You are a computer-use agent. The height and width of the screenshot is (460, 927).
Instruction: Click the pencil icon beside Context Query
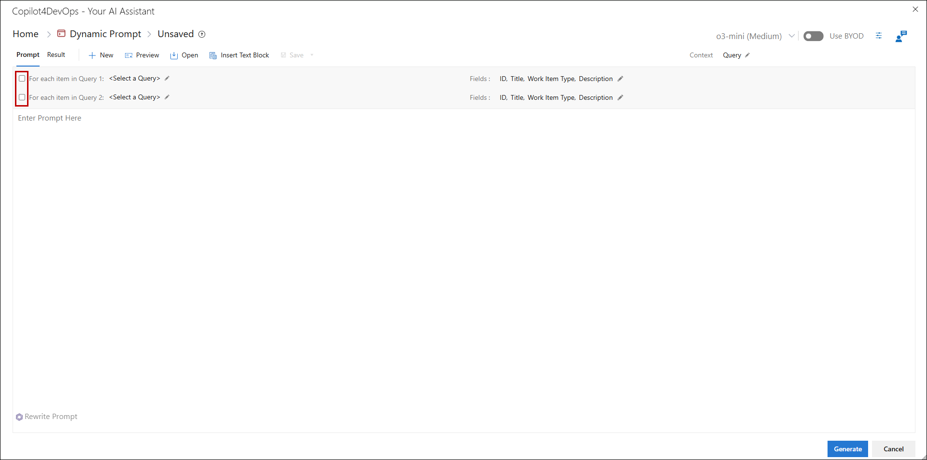747,55
